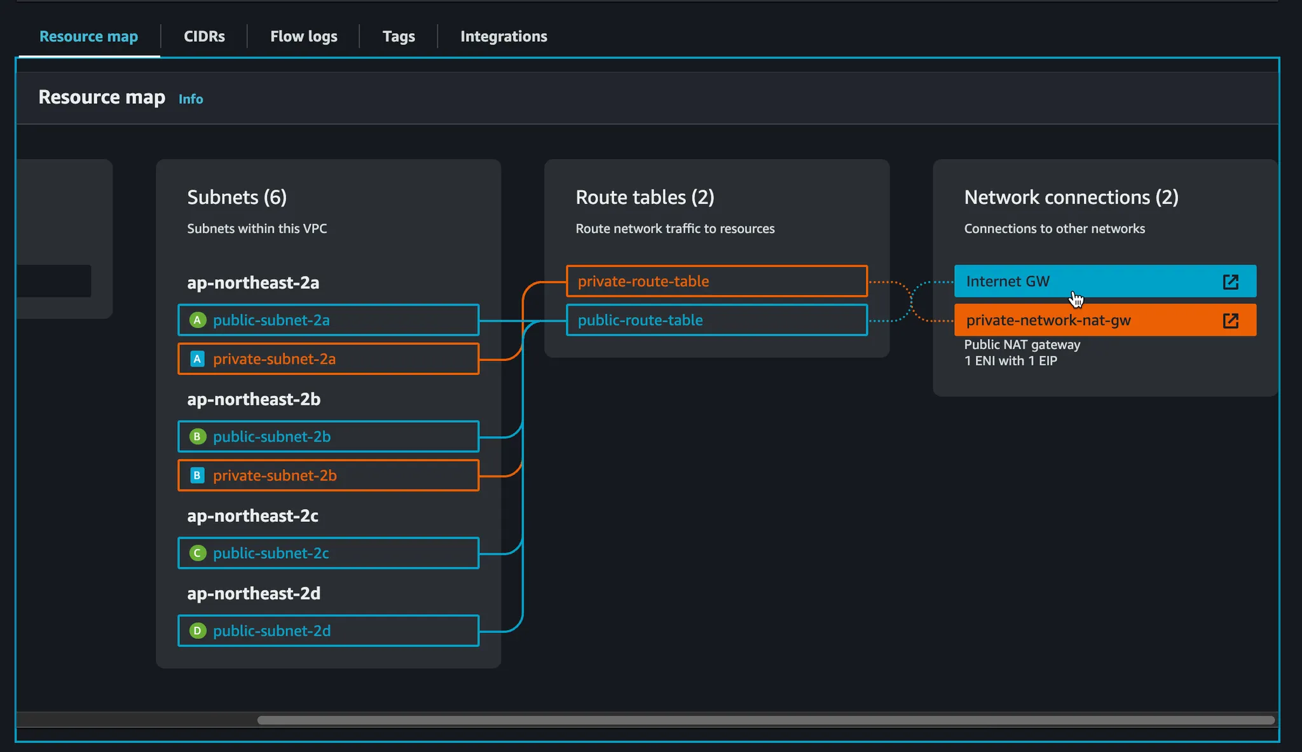Image resolution: width=1302 pixels, height=752 pixels.
Task: Select the public-route-table box
Action: [716, 320]
